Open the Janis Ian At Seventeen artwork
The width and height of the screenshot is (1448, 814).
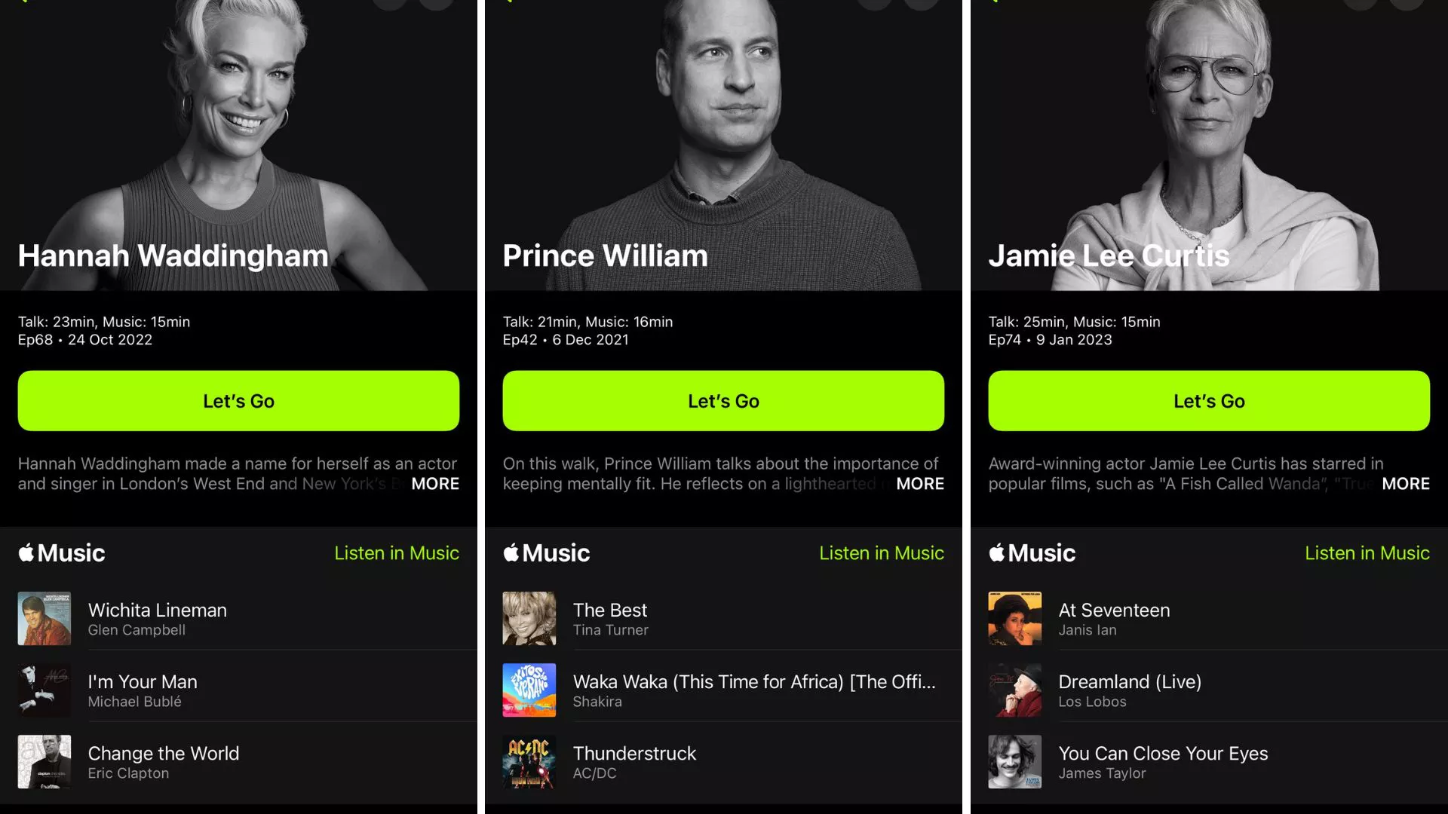[1015, 618]
